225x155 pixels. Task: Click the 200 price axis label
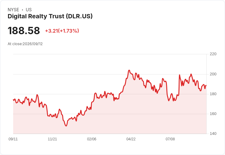pos(213,74)
